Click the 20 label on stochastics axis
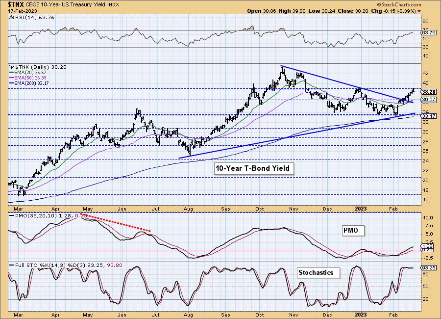Image resolution: width=441 pixels, height=319 pixels. coord(425,299)
